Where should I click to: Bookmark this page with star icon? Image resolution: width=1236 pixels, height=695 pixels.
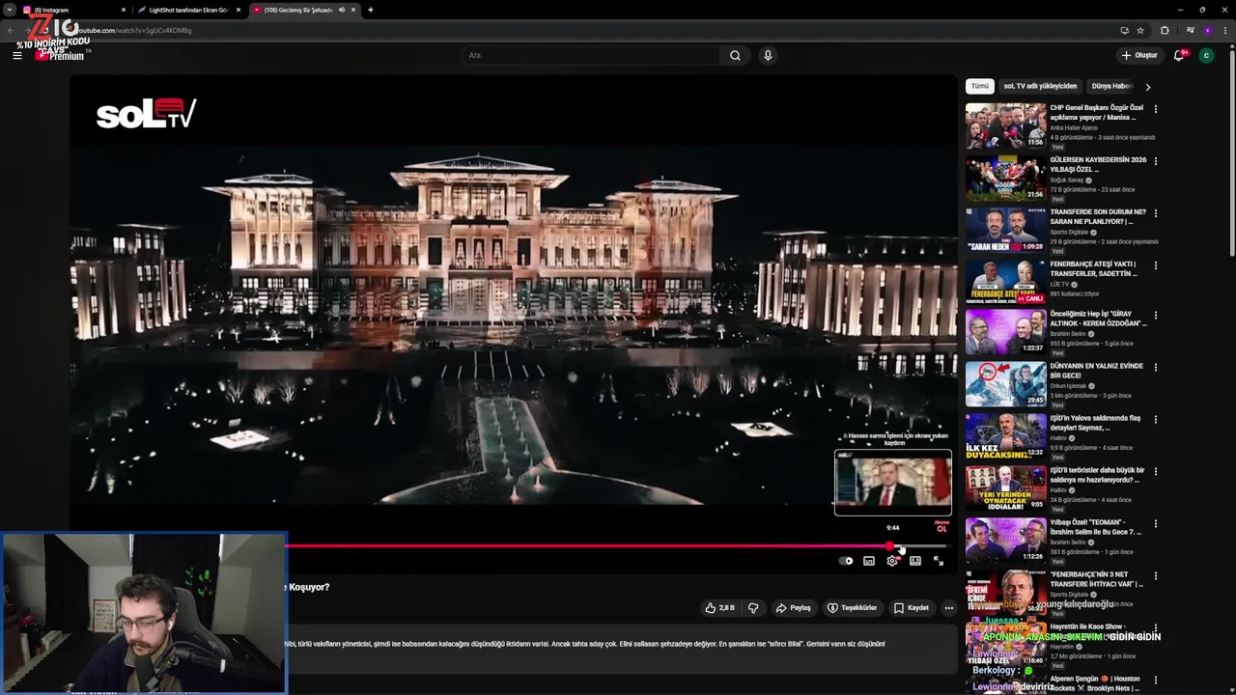pyautogui.click(x=1140, y=30)
